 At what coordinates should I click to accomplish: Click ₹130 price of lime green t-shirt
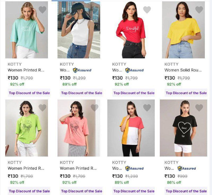coord(13,176)
